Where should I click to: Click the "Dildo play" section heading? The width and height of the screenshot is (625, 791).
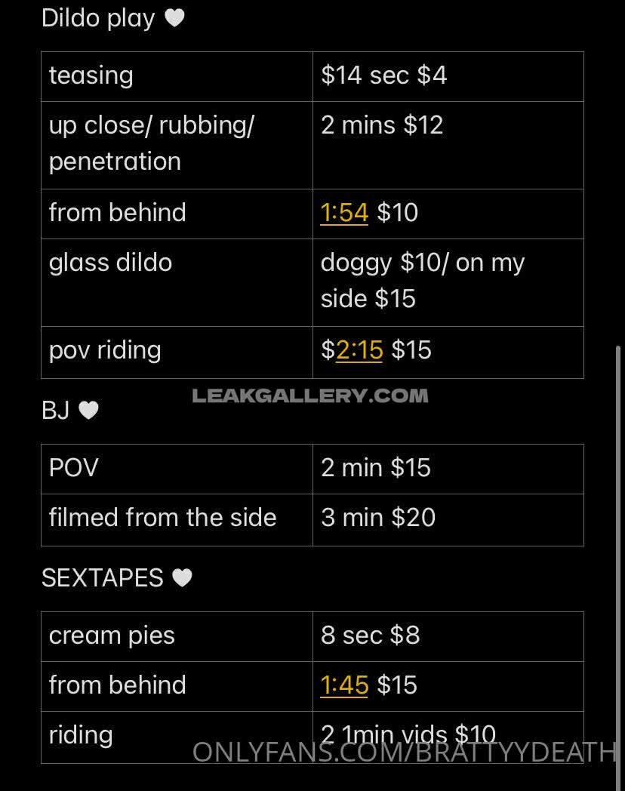tap(98, 18)
